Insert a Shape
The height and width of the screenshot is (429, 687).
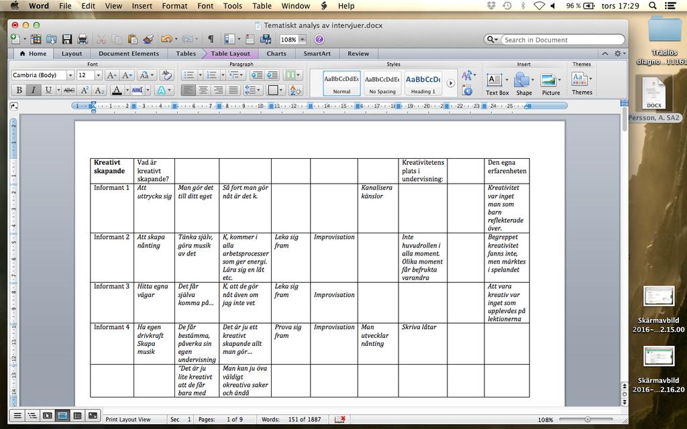click(x=523, y=84)
